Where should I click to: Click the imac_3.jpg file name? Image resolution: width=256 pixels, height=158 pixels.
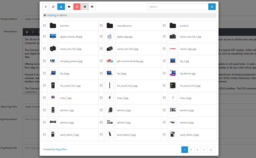(186, 98)
